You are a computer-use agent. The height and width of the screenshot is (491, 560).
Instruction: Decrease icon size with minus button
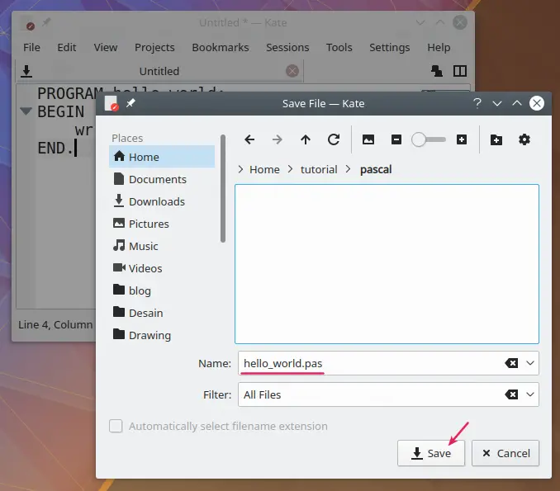coord(396,139)
